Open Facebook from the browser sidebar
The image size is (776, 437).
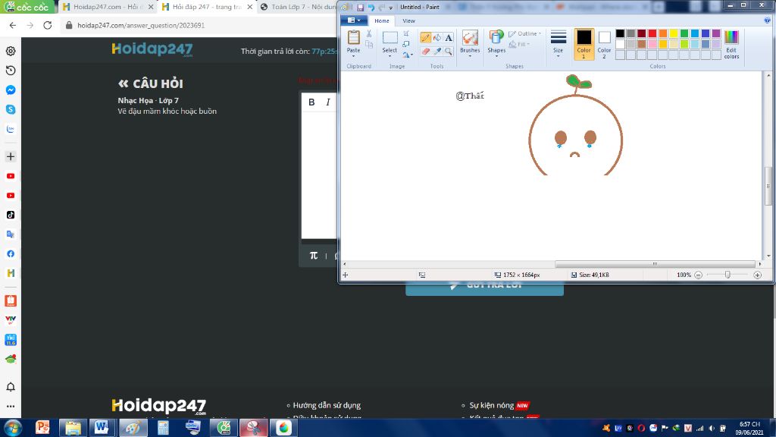(11, 253)
